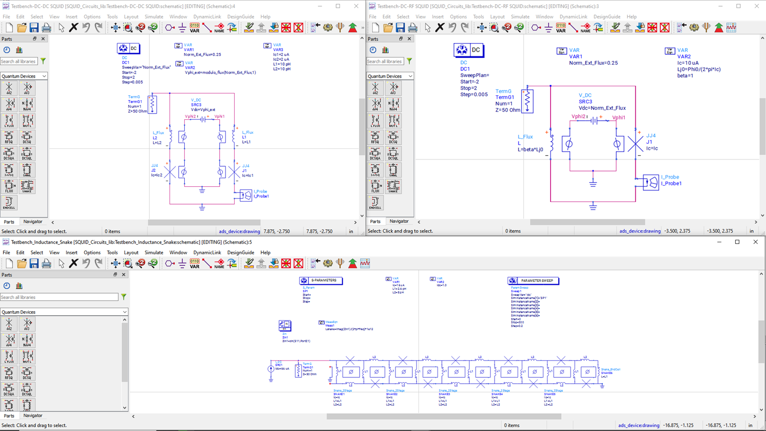The height and width of the screenshot is (431, 766).
Task: Click the favorite parts button beside the clock
Action: (x=20, y=50)
